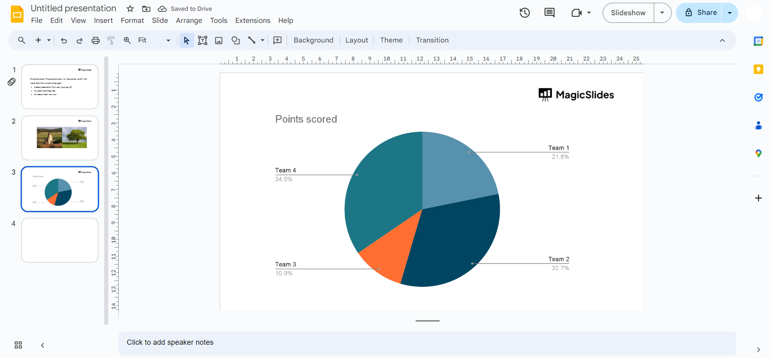
Task: Open version history clock icon
Action: point(525,13)
